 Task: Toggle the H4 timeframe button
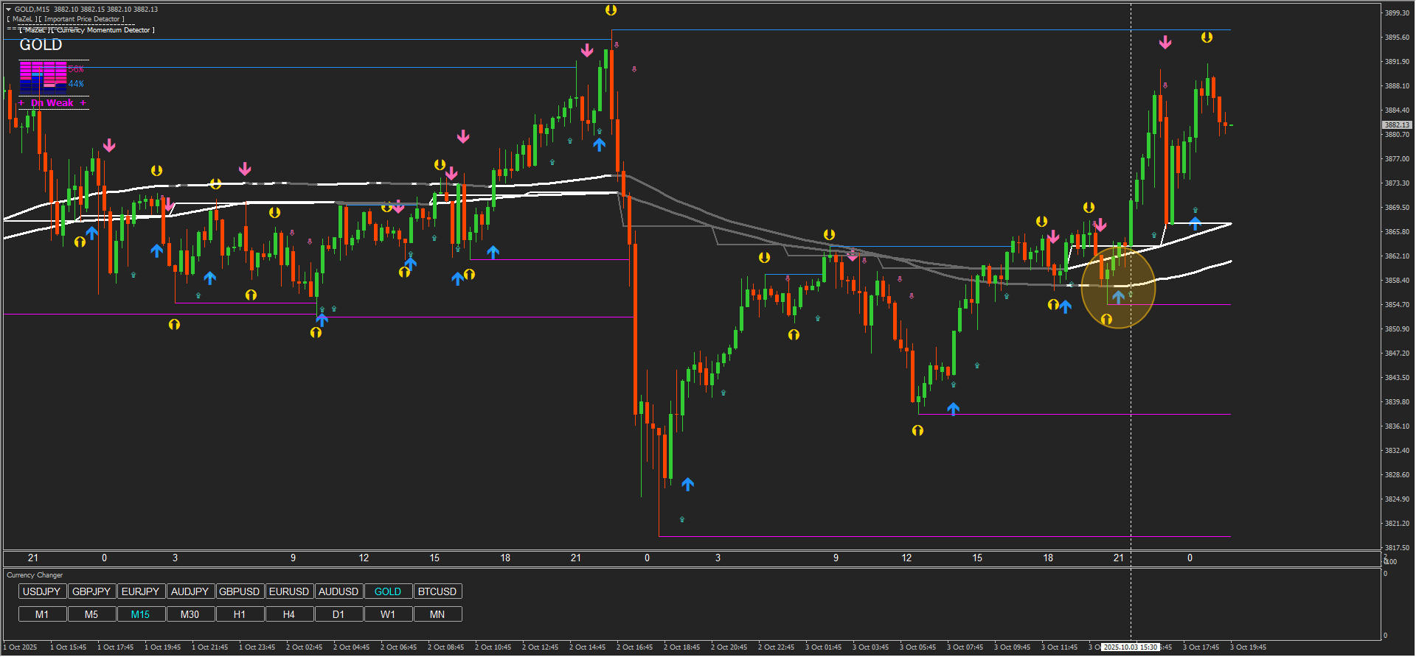[289, 614]
